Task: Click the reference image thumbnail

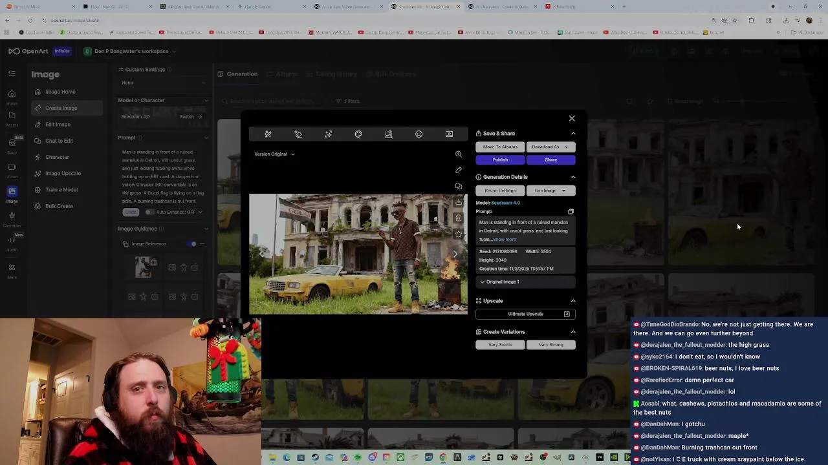Action: click(x=144, y=267)
